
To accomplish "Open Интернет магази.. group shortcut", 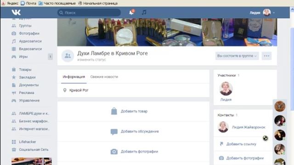I will point(34,129).
